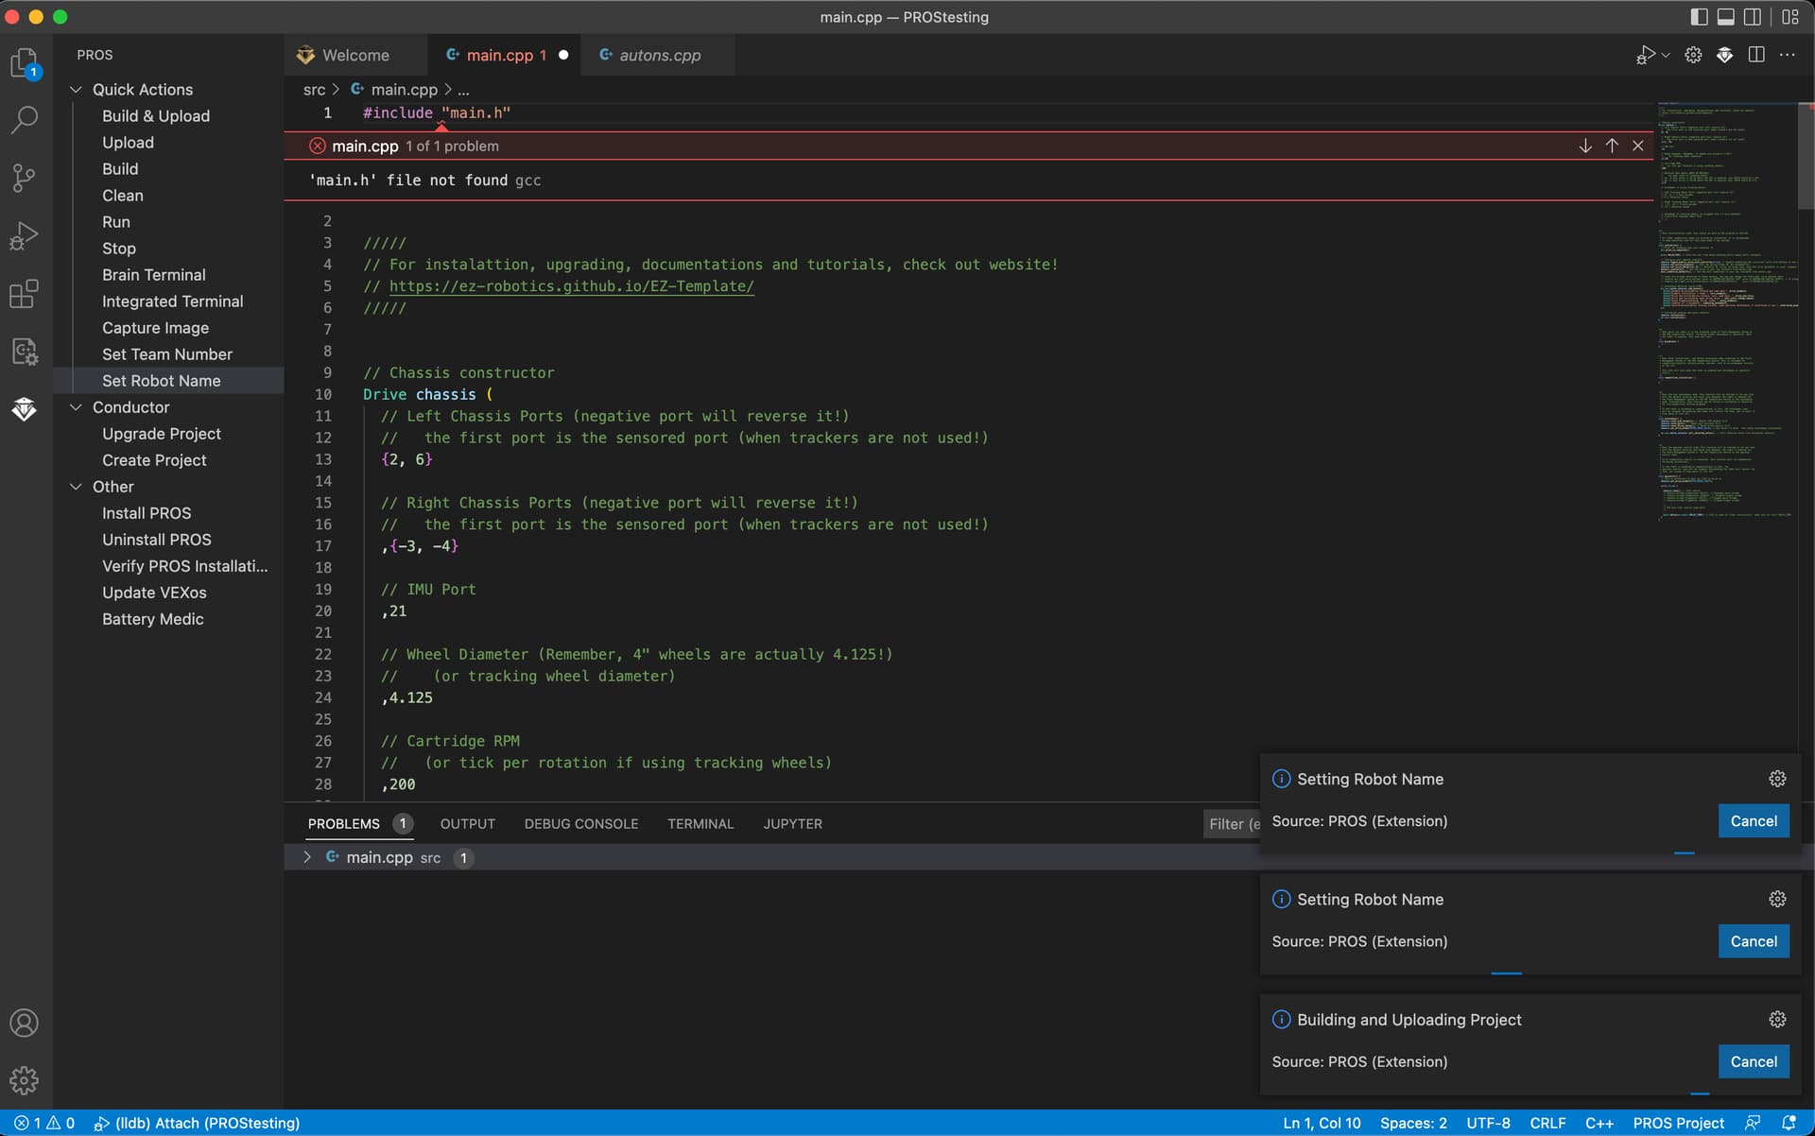The image size is (1815, 1136).
Task: Cancel the second Setting Robot Name task
Action: 1754,941
